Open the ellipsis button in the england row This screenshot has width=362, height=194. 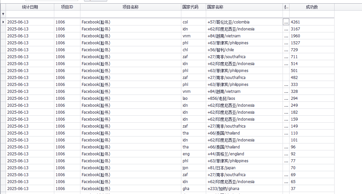[x=286, y=154]
